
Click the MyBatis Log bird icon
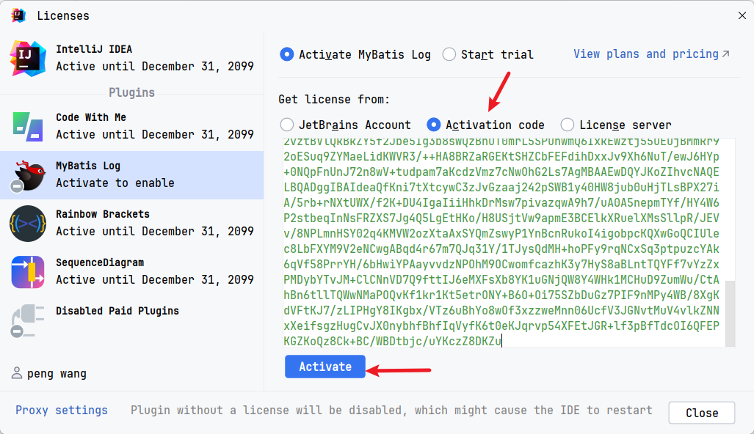click(28, 174)
